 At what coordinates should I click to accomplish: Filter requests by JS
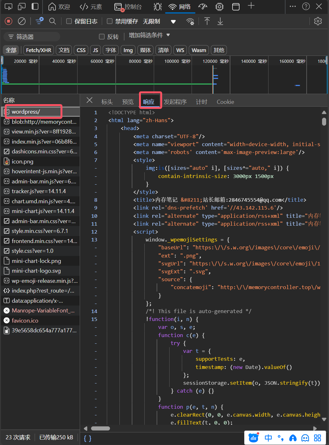(95, 50)
